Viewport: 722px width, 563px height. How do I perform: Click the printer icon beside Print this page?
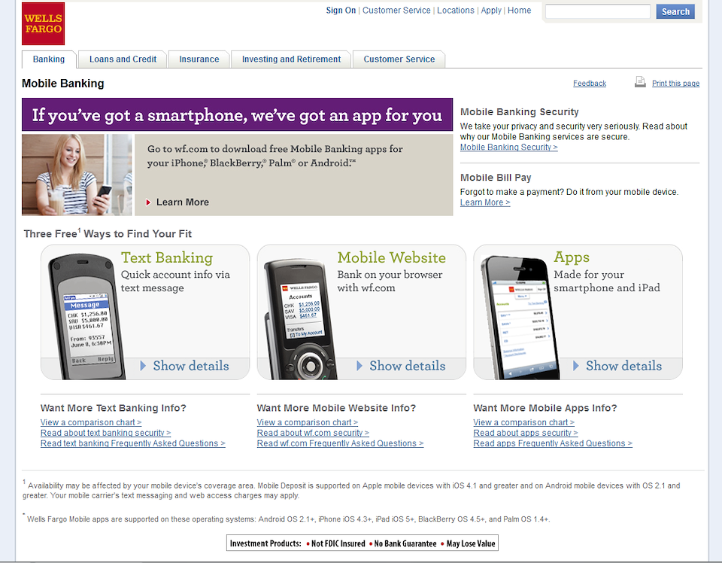(x=640, y=82)
